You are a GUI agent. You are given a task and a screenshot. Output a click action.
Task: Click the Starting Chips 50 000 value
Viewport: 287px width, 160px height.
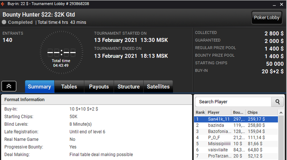275,64
